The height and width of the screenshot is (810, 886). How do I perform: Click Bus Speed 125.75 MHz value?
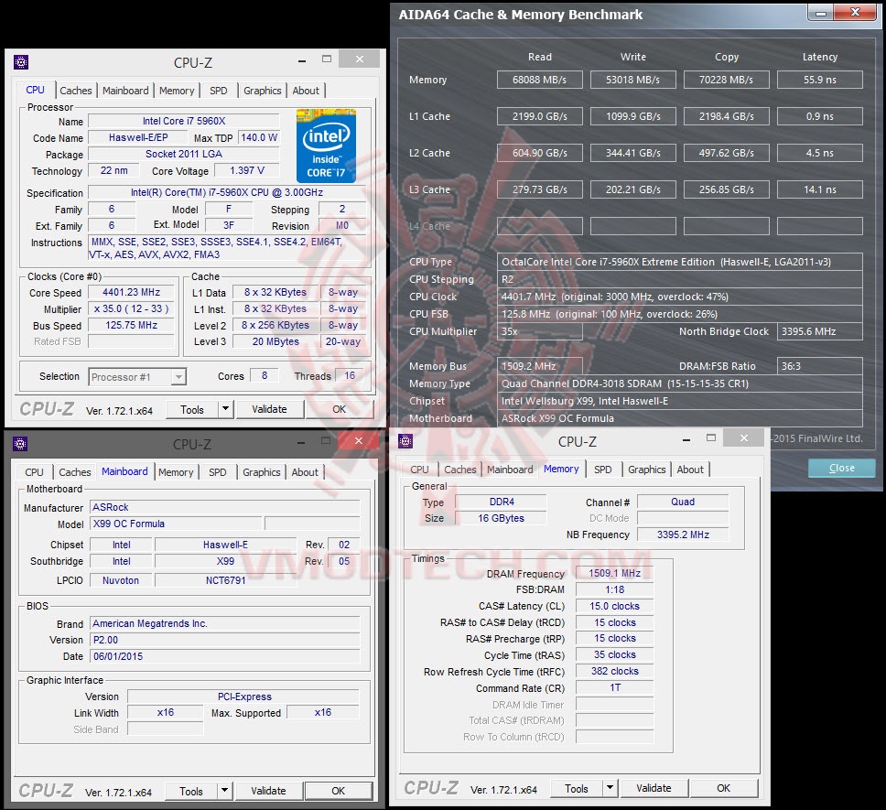click(x=131, y=325)
